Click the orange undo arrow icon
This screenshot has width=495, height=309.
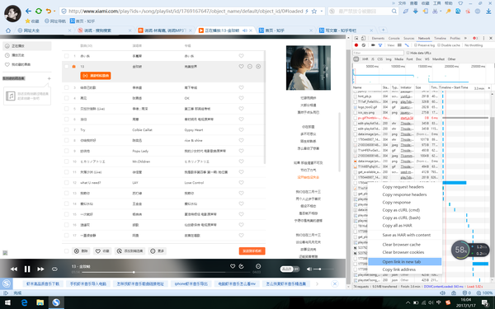(x=49, y=11)
